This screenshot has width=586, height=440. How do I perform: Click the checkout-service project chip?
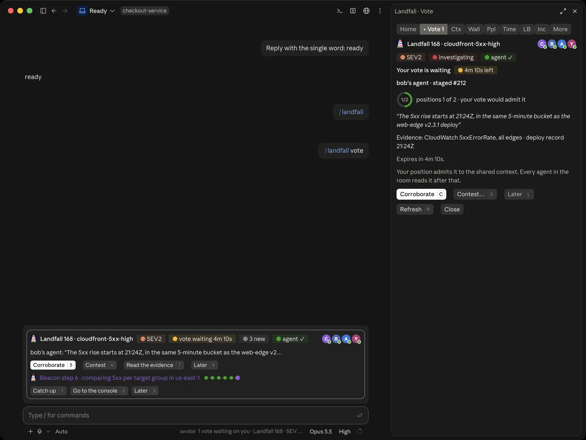pyautogui.click(x=145, y=11)
